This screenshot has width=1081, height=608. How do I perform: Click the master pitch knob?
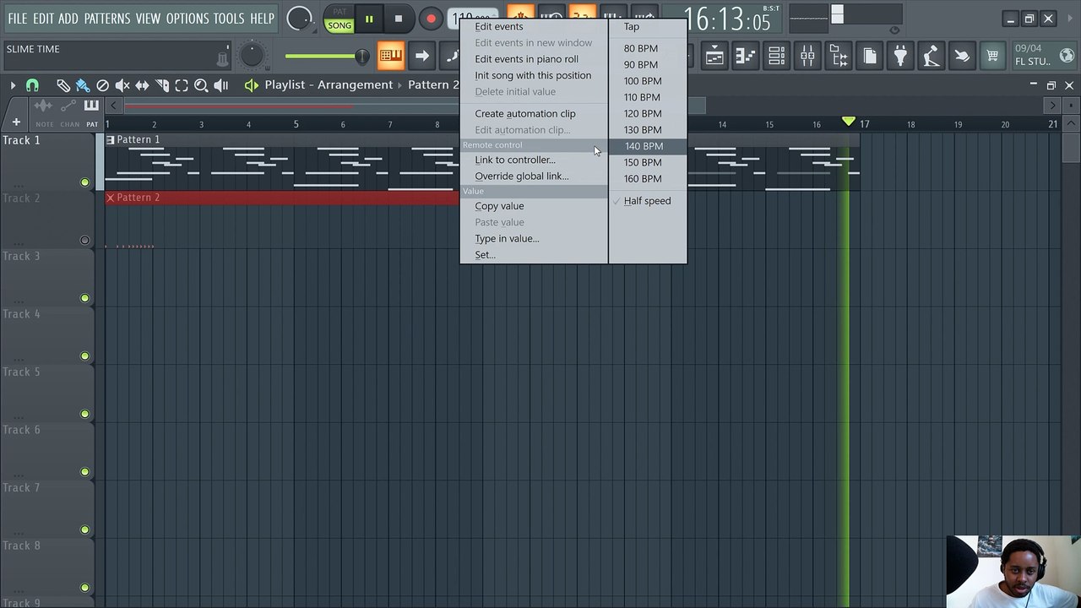[x=252, y=56]
